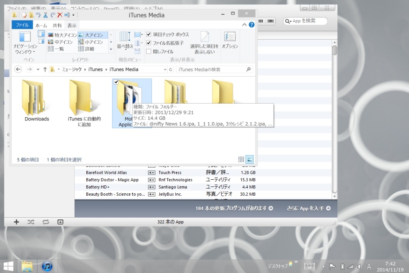
Task: Toggle repeat in iTunes bottom bar
Action: pos(46,222)
